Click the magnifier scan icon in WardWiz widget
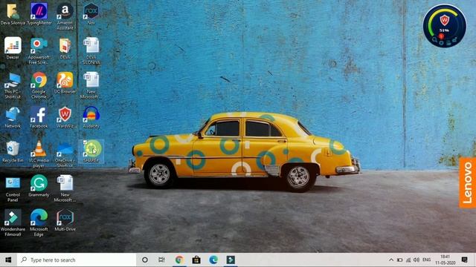 [434, 39]
